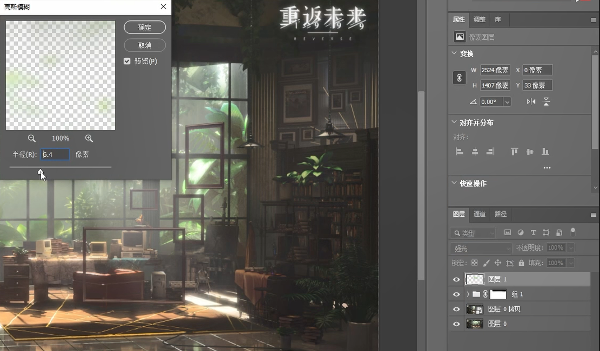Filter layers by type layers
The height and width of the screenshot is (351, 600).
click(534, 232)
